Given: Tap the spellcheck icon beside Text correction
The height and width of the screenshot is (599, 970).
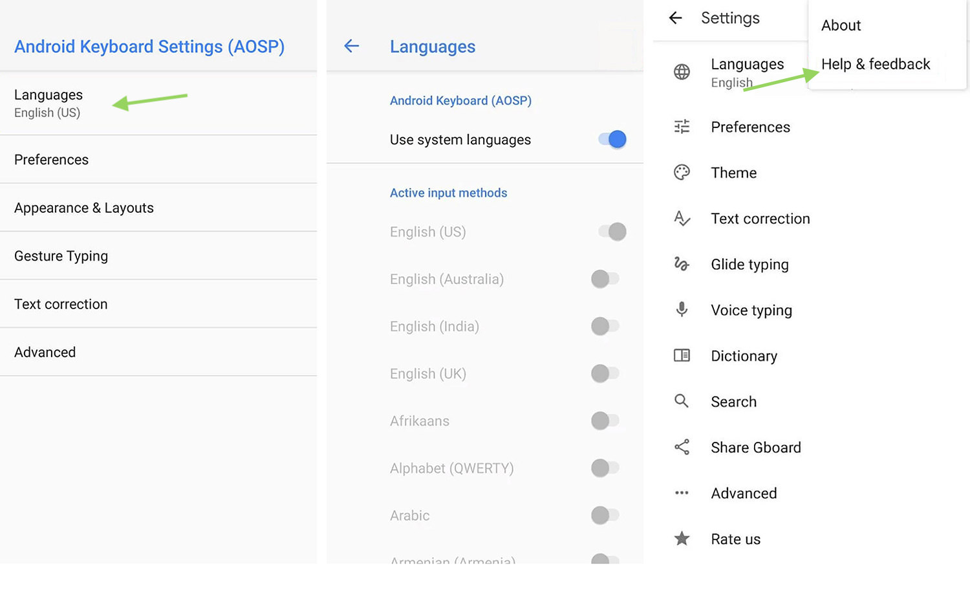Looking at the screenshot, I should [682, 218].
